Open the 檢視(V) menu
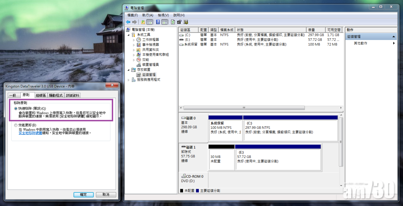 coord(163,15)
